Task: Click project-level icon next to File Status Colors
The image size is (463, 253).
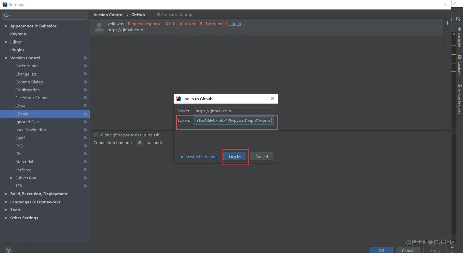Action: pyautogui.click(x=85, y=98)
